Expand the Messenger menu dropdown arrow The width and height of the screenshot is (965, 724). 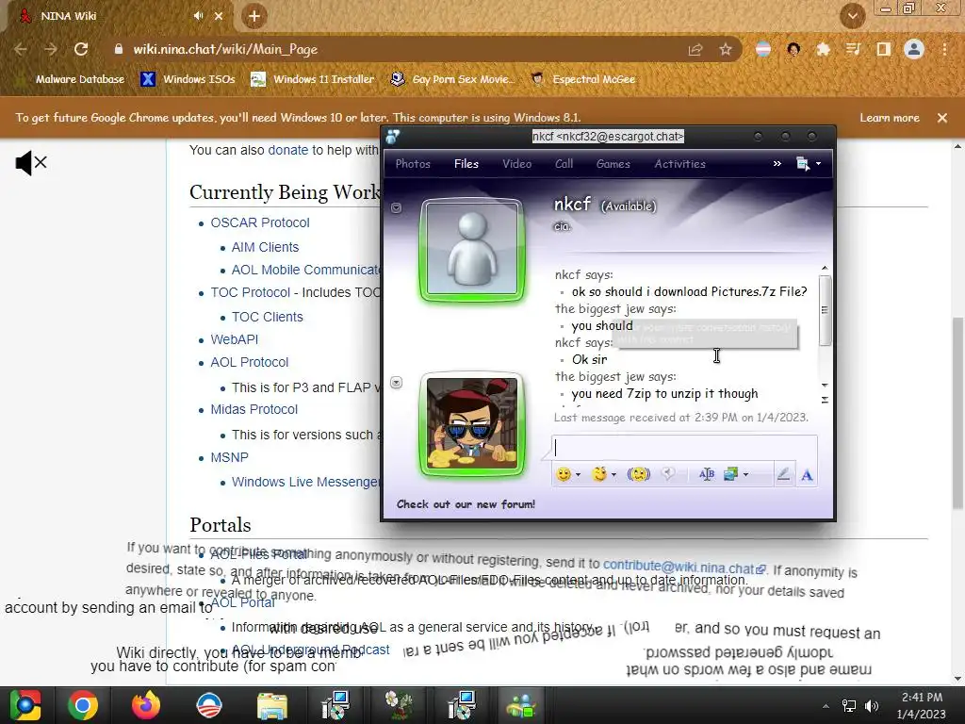818,164
